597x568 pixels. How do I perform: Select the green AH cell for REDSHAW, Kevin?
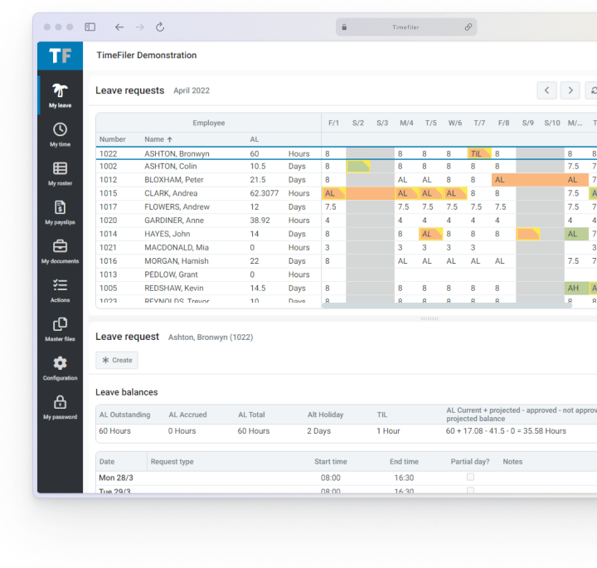[x=576, y=289]
